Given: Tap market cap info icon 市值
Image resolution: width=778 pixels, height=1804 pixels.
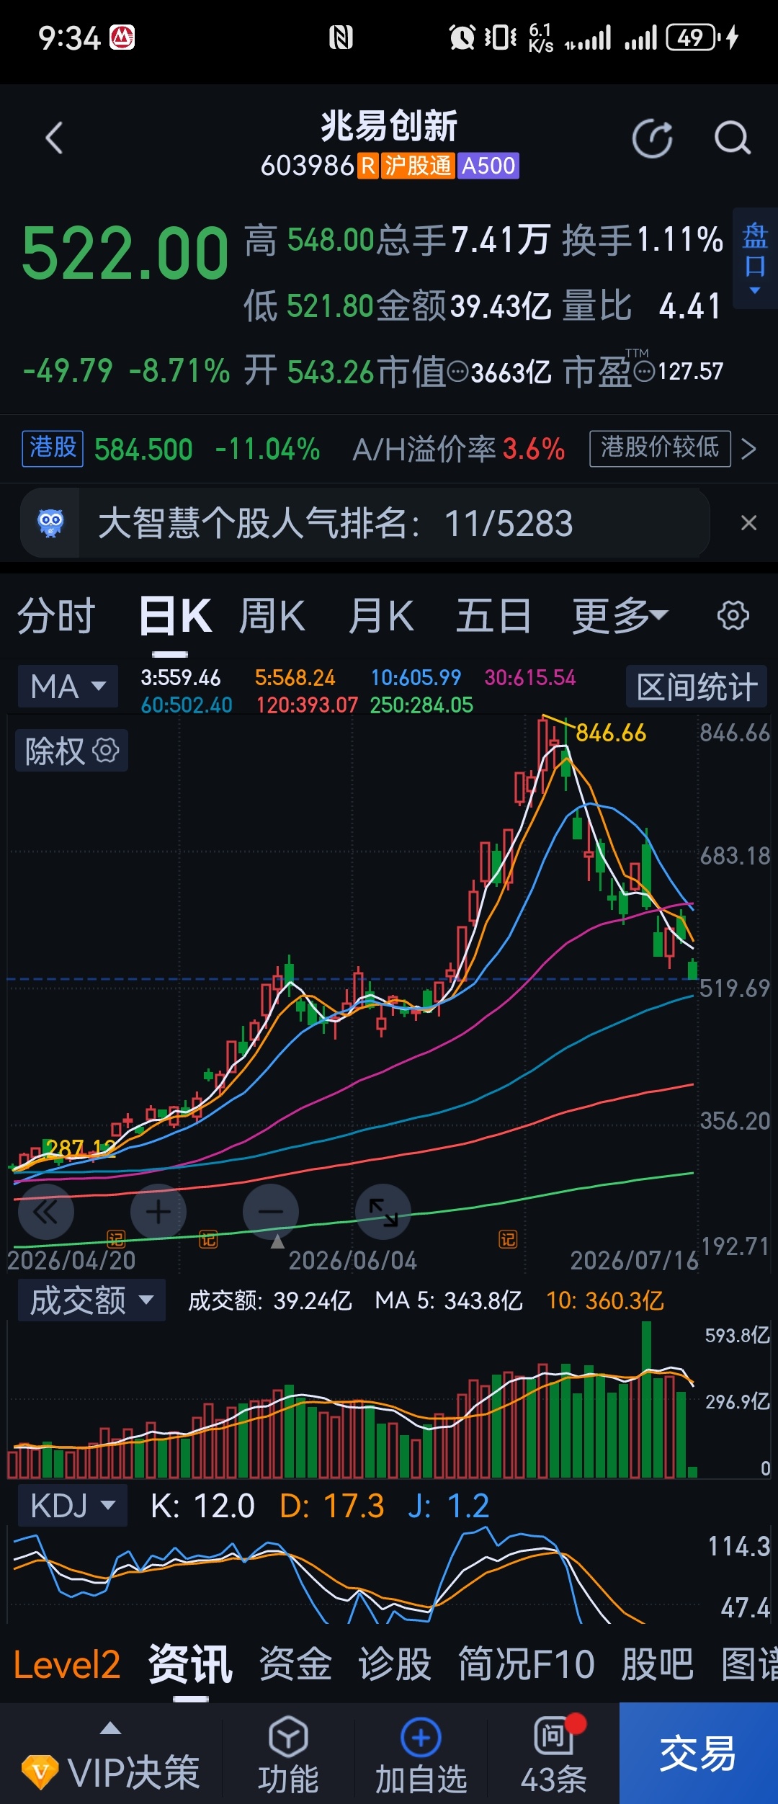Looking at the screenshot, I should coord(458,372).
